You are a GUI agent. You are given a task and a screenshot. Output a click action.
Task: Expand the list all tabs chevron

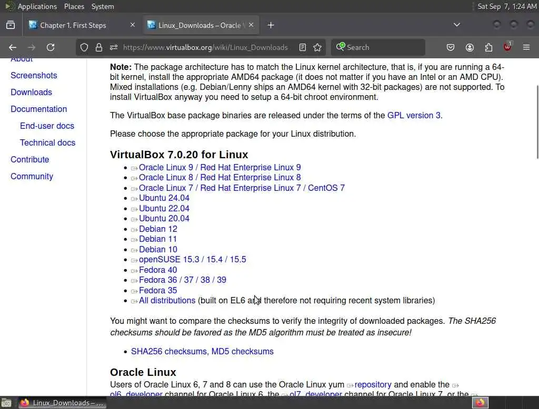[x=457, y=25]
